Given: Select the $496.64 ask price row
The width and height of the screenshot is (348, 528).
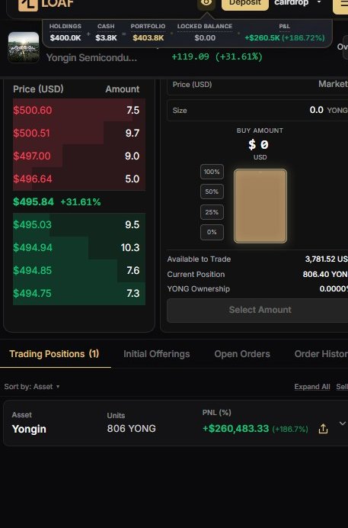Looking at the screenshot, I should (79, 179).
